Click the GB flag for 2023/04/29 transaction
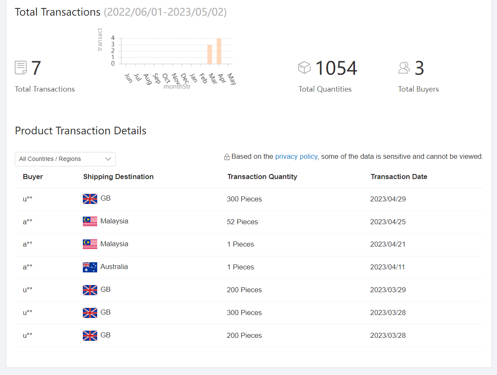Viewport: 497px width, 375px height. point(90,198)
